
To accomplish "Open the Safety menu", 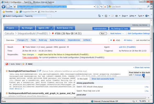I will (x=133, y=16).
